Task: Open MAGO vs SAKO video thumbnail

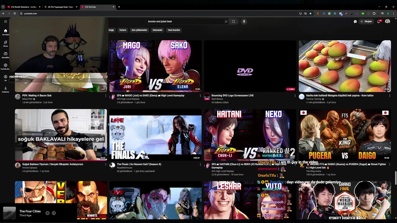Action: (x=155, y=66)
